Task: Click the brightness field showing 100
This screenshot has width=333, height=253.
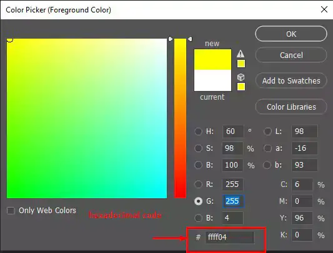Action: (233, 165)
